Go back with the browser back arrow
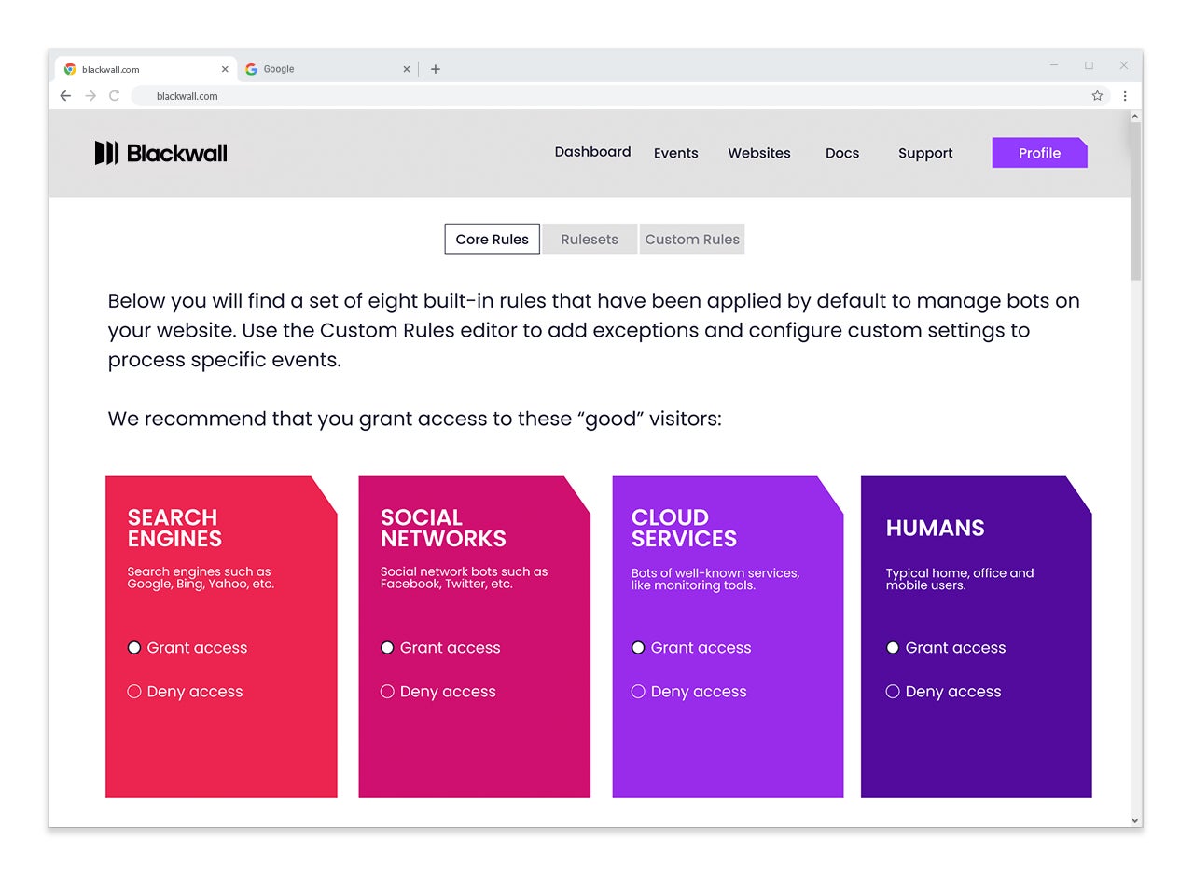The width and height of the screenshot is (1194, 895). tap(65, 96)
